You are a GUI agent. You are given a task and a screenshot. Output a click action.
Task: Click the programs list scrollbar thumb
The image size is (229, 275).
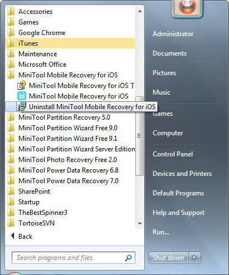click(139, 136)
